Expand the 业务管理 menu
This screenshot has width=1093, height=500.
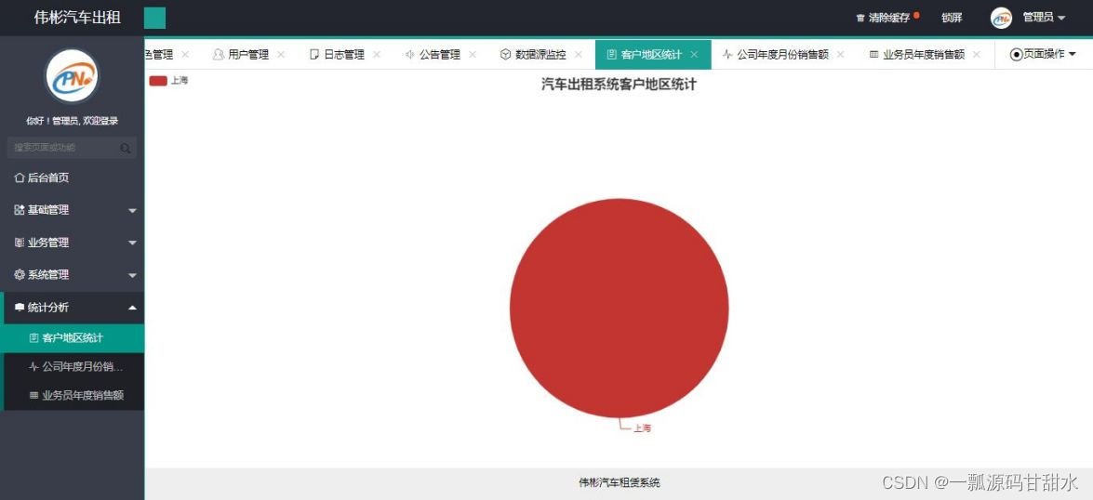72,243
